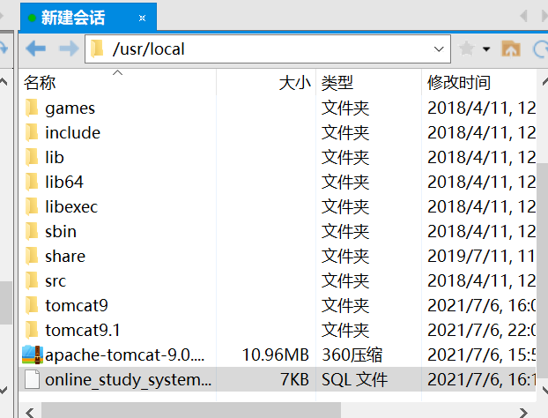The width and height of the screenshot is (548, 418).
Task: Select the share folder icon
Action: click(32, 256)
